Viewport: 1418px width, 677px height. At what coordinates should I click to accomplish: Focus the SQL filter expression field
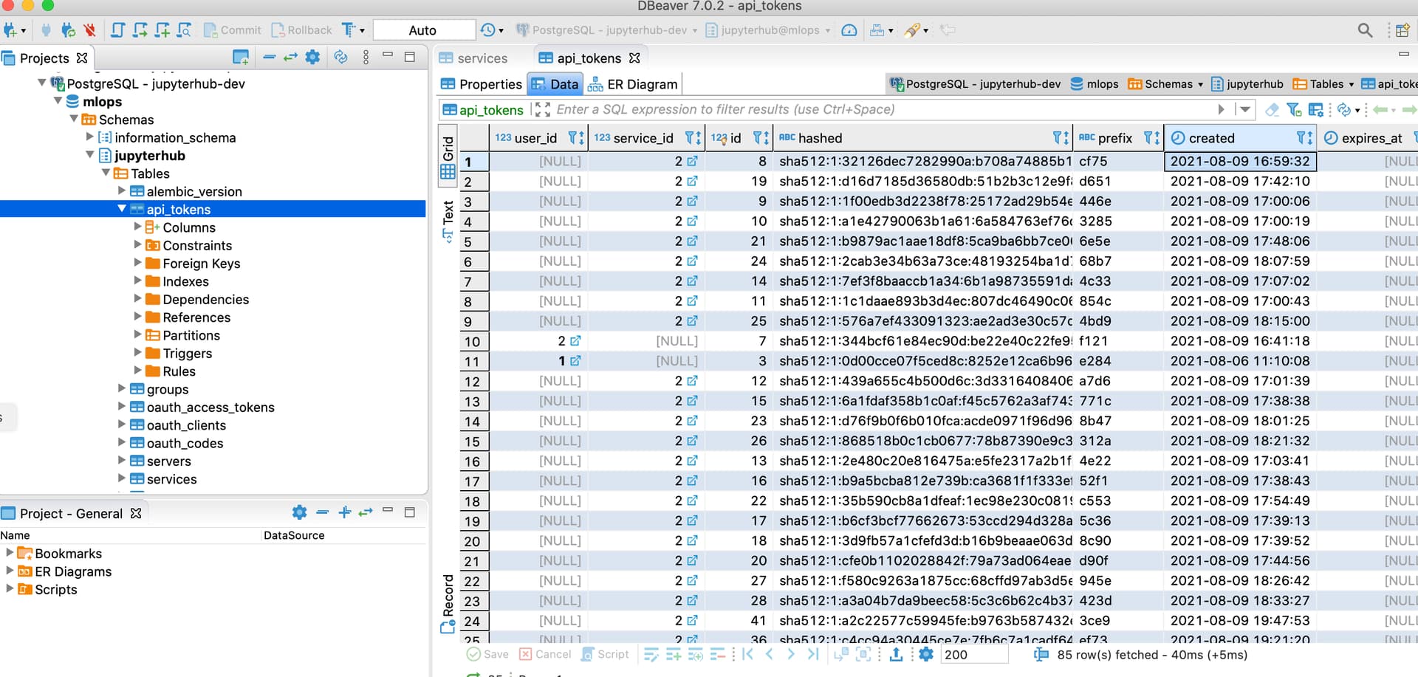886,109
